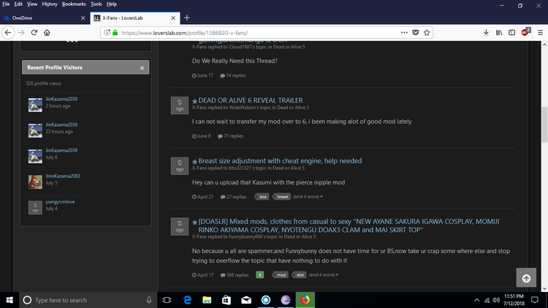Click the green 3 reputation badge

[259, 275]
